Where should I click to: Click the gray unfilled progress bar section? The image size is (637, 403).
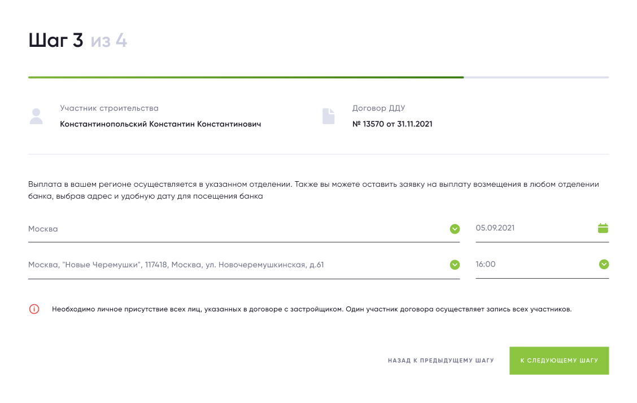coord(536,77)
